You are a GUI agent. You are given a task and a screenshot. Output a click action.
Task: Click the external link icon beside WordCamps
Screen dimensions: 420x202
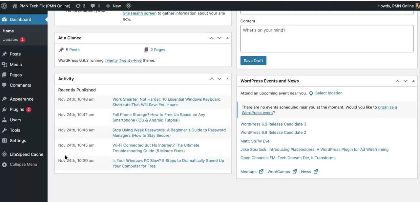click(x=295, y=172)
